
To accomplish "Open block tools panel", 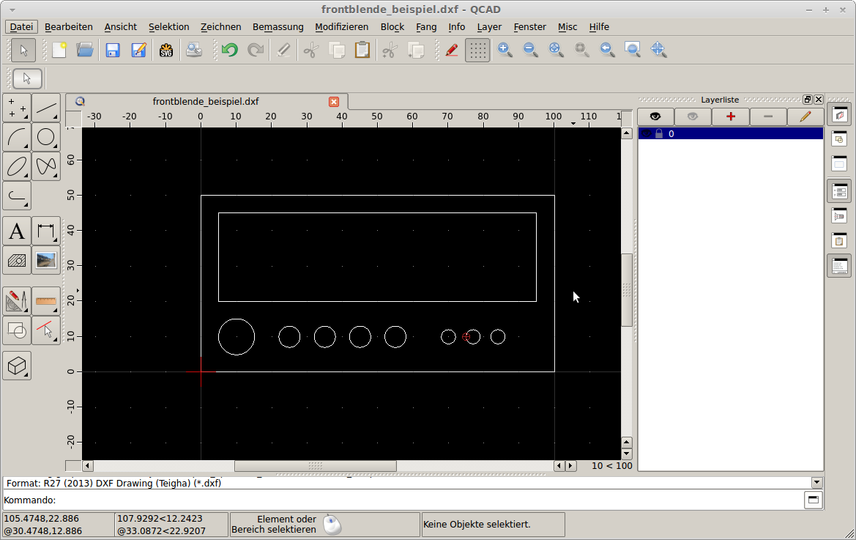I will (x=17, y=330).
